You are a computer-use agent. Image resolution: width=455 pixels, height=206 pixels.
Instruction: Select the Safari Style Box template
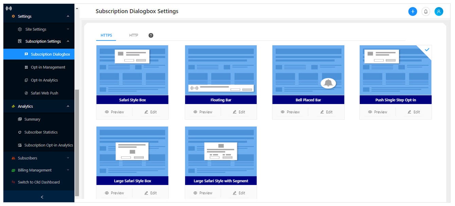tap(132, 70)
